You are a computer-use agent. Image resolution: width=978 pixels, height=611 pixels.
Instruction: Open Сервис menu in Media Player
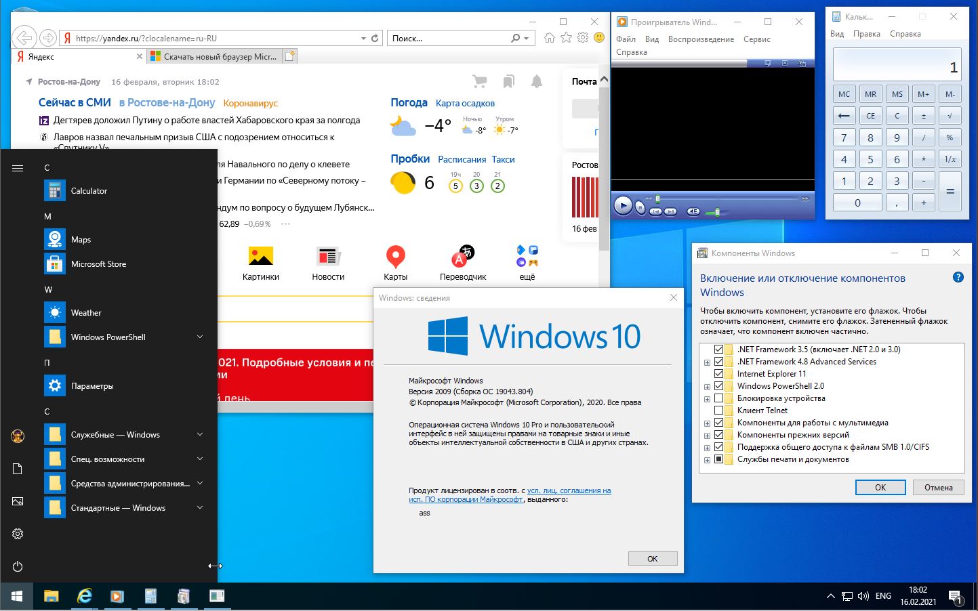(756, 39)
